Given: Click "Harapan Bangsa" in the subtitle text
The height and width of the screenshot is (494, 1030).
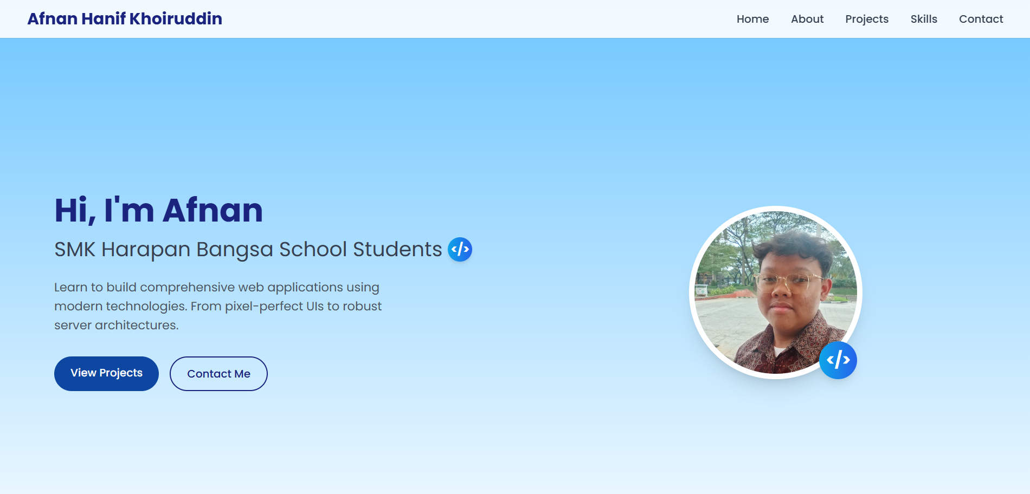Looking at the screenshot, I should pyautogui.click(x=187, y=250).
